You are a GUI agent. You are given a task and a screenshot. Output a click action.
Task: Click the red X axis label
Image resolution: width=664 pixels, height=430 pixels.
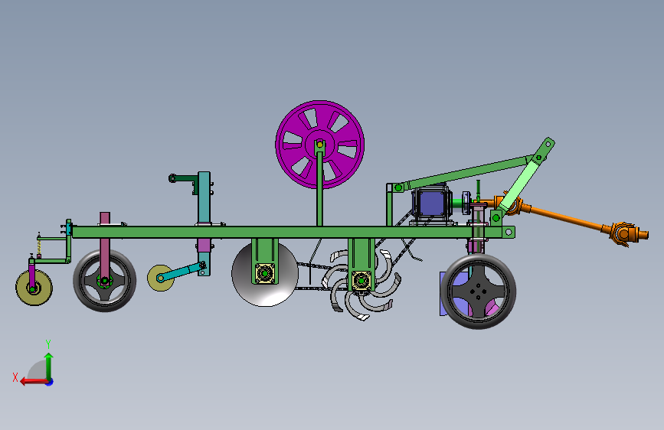point(15,377)
